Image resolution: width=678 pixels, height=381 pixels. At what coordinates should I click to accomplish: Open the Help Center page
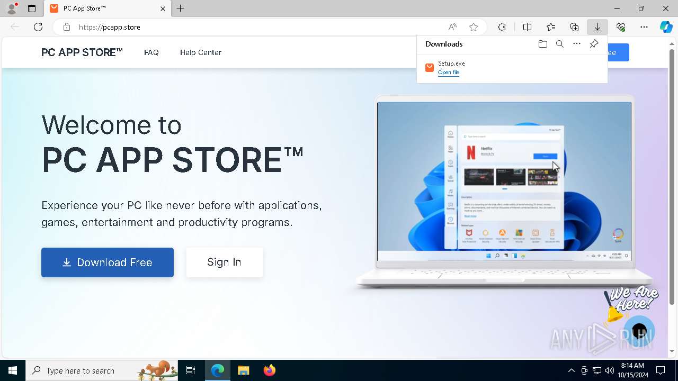201,52
